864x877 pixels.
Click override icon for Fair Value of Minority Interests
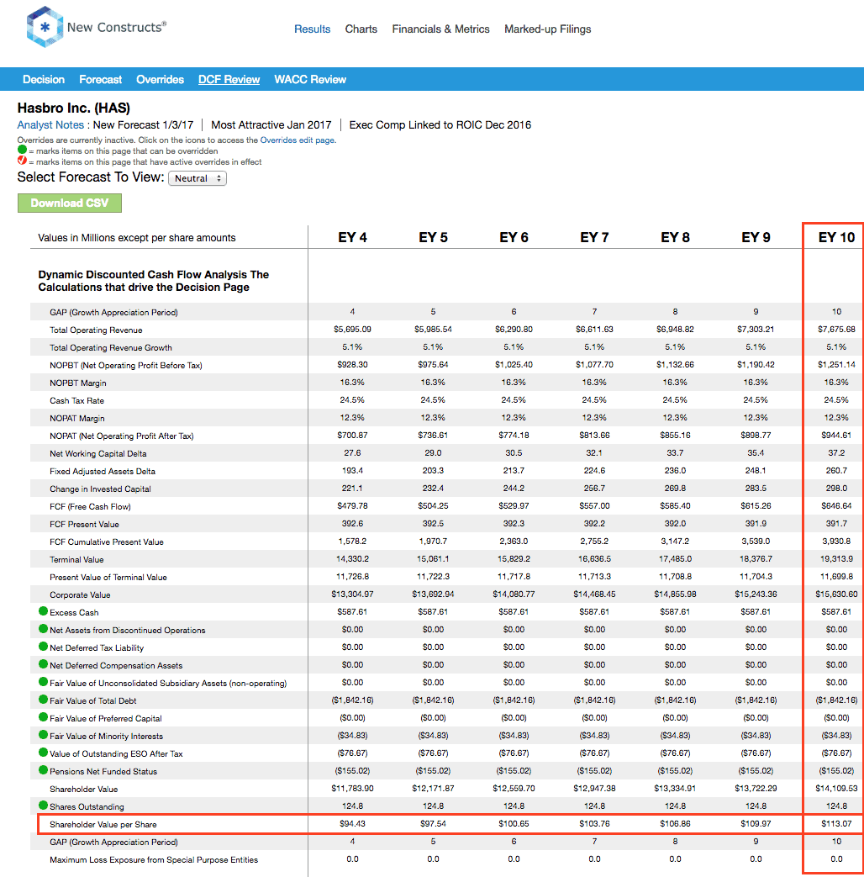(x=43, y=735)
